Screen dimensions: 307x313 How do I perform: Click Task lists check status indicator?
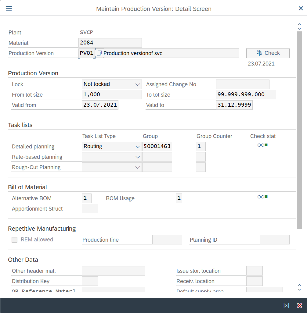pyautogui.click(x=262, y=145)
